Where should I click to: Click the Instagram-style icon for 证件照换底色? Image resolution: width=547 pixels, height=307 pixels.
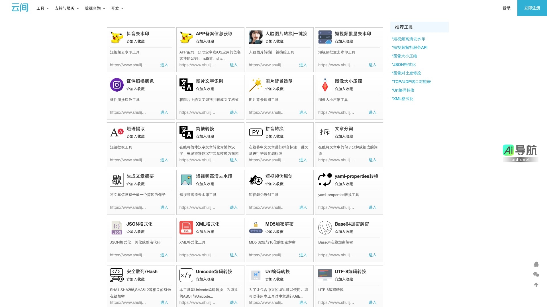point(117,85)
